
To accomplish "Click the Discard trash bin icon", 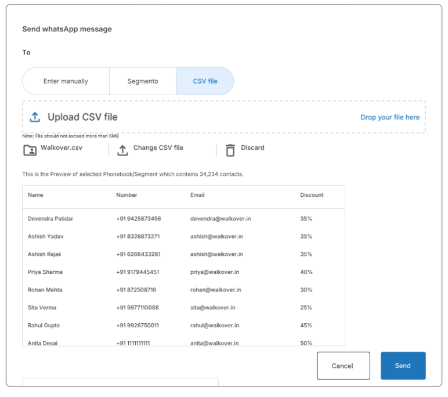I will [230, 150].
